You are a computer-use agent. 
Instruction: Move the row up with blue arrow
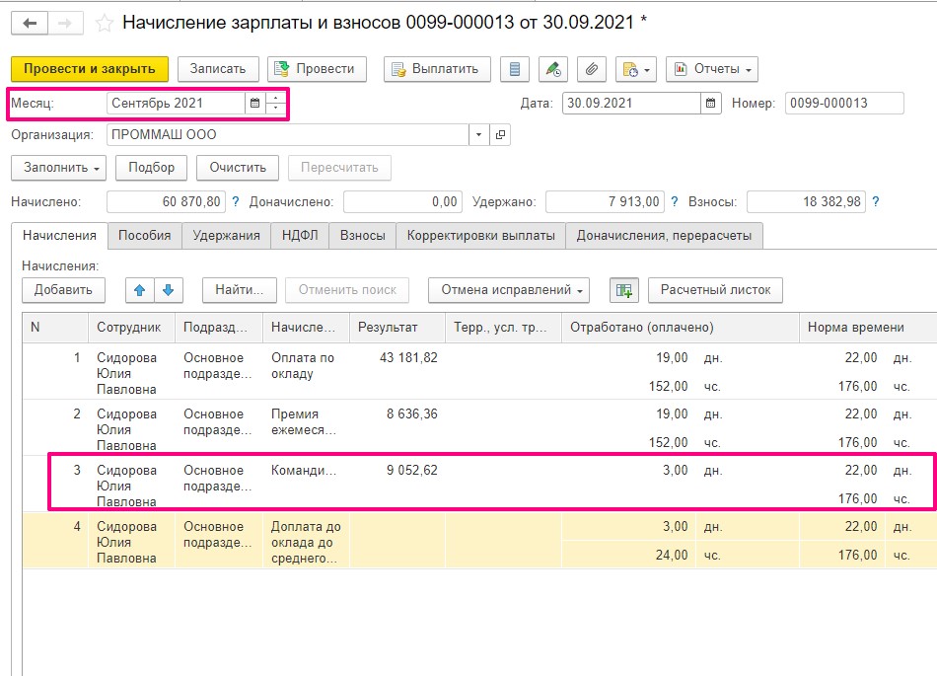[140, 290]
